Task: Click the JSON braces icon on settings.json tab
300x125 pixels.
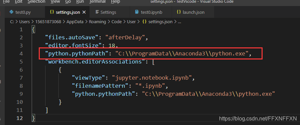Action: point(52,12)
